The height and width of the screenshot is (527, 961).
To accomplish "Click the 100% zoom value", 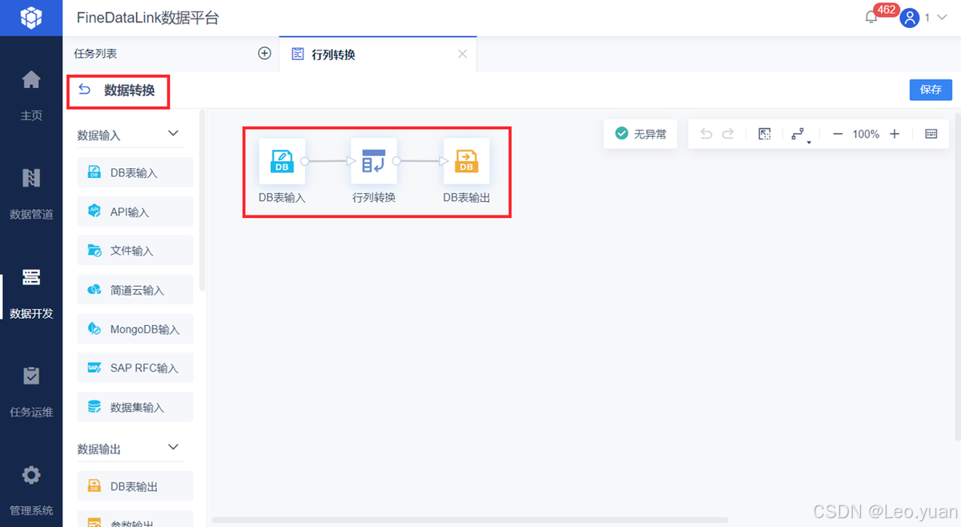I will (866, 134).
